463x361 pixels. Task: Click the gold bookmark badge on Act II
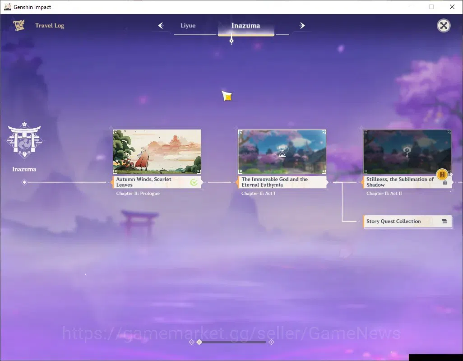(x=442, y=175)
